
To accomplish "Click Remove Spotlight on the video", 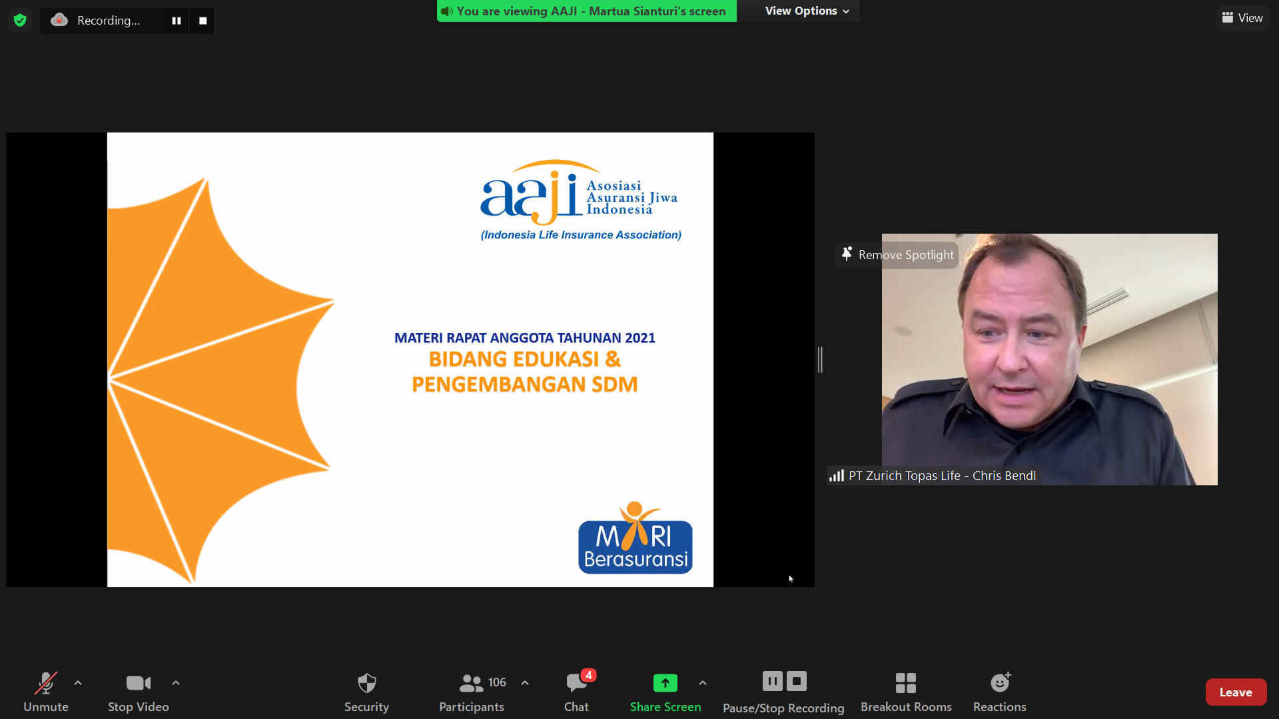I will click(897, 255).
